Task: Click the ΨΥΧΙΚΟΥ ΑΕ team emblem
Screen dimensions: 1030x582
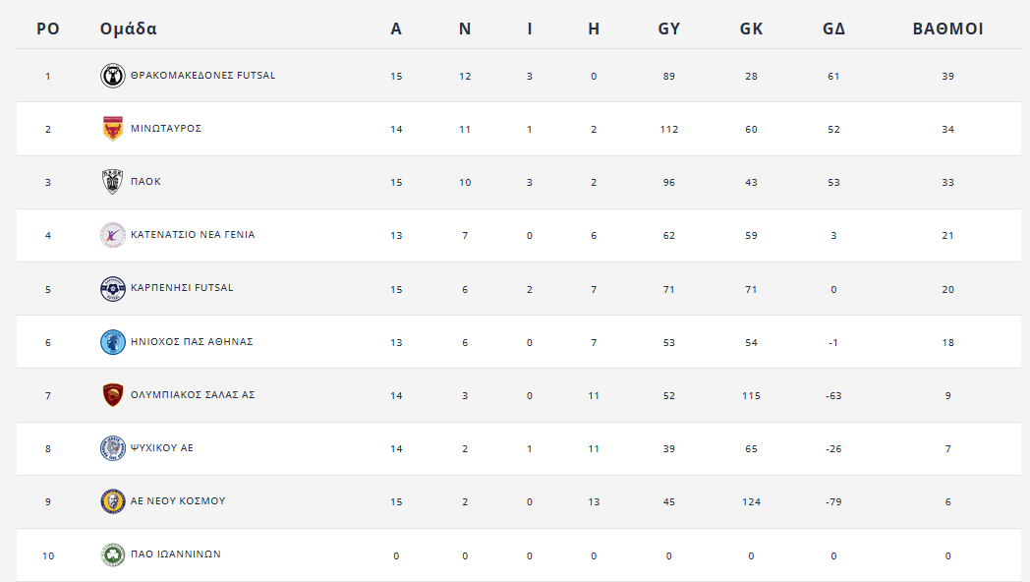Action: [x=113, y=448]
